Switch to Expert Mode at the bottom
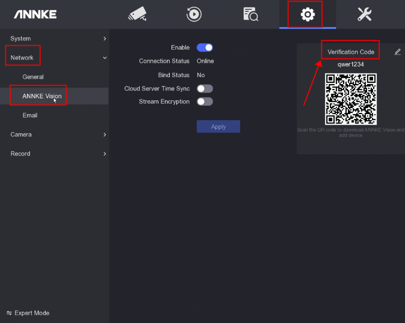The image size is (405, 323). (28, 313)
